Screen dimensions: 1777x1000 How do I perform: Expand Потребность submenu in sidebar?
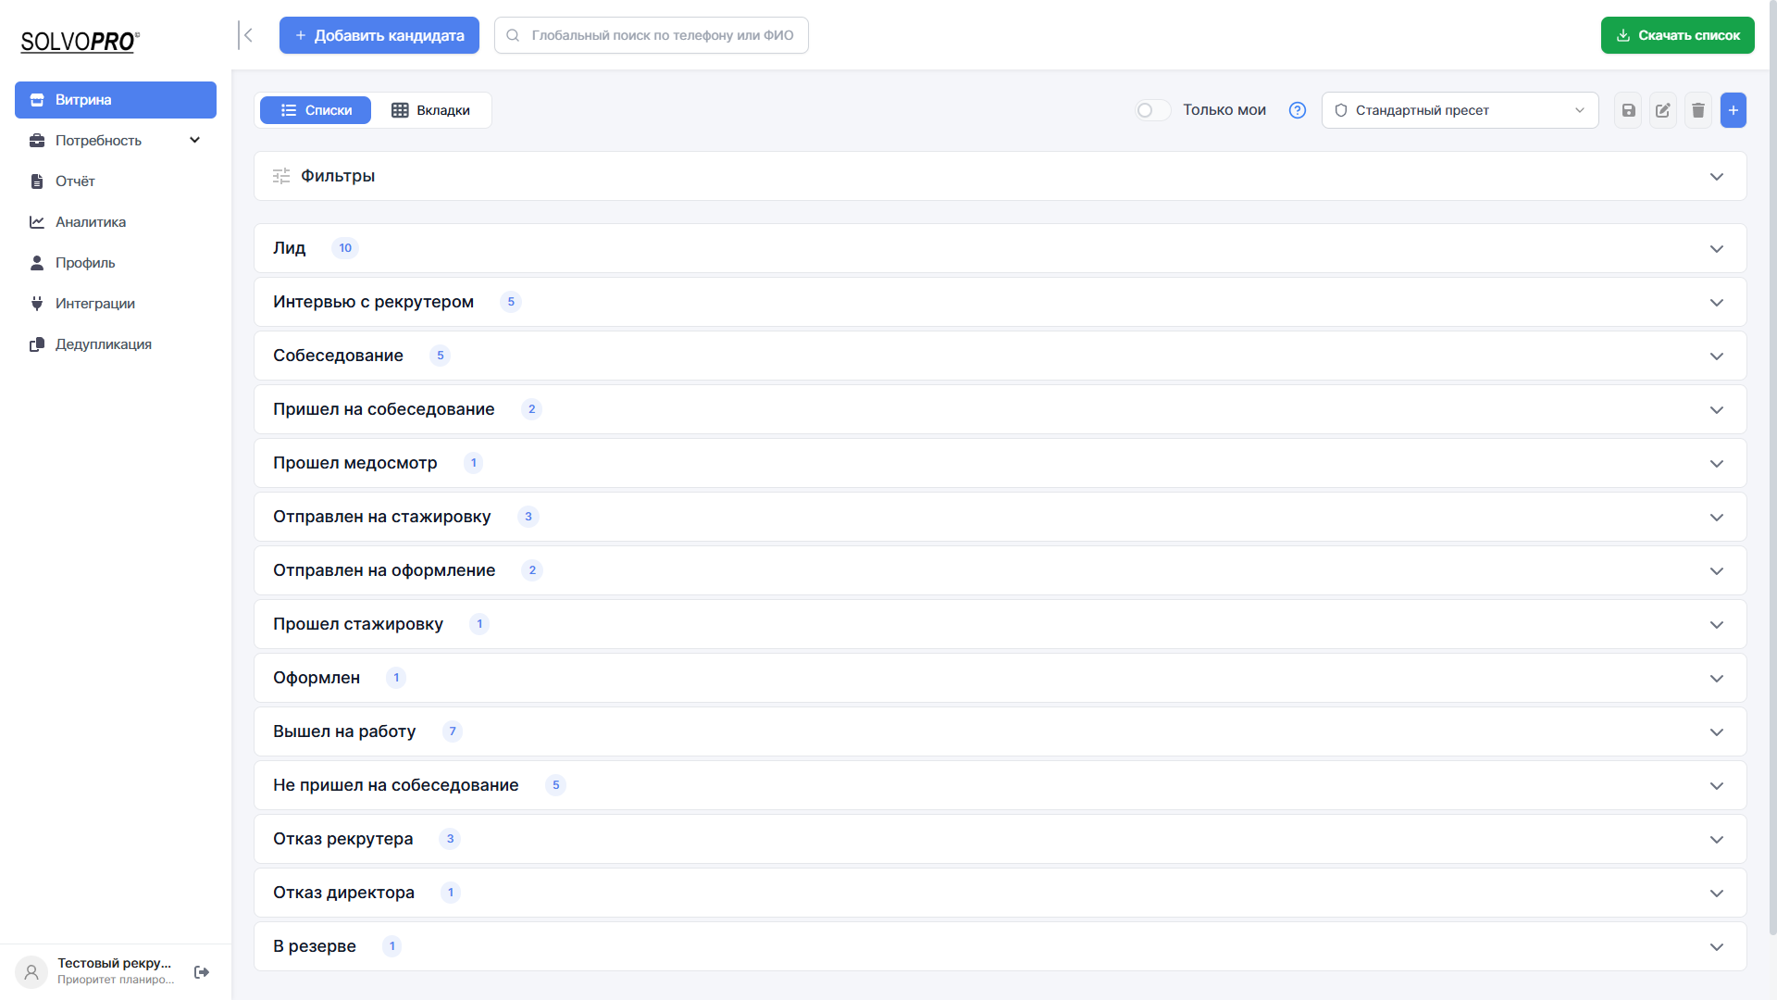(x=116, y=141)
